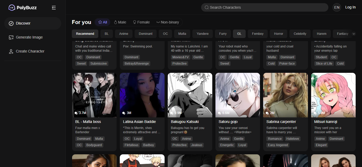The image size is (362, 167).
Task: Open the Sabrina carpenter character image
Action: [285, 95]
